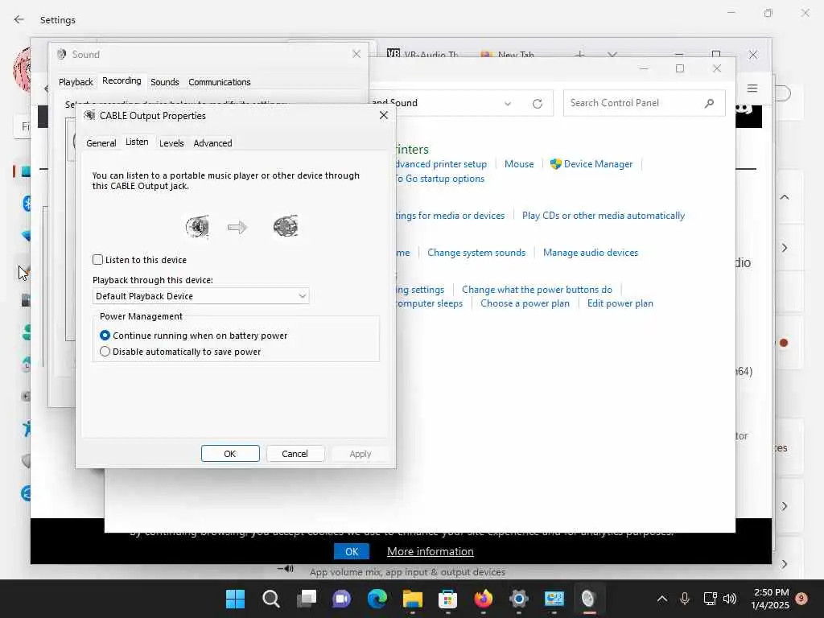Switch to the General tab
The height and width of the screenshot is (618, 824).
point(101,143)
